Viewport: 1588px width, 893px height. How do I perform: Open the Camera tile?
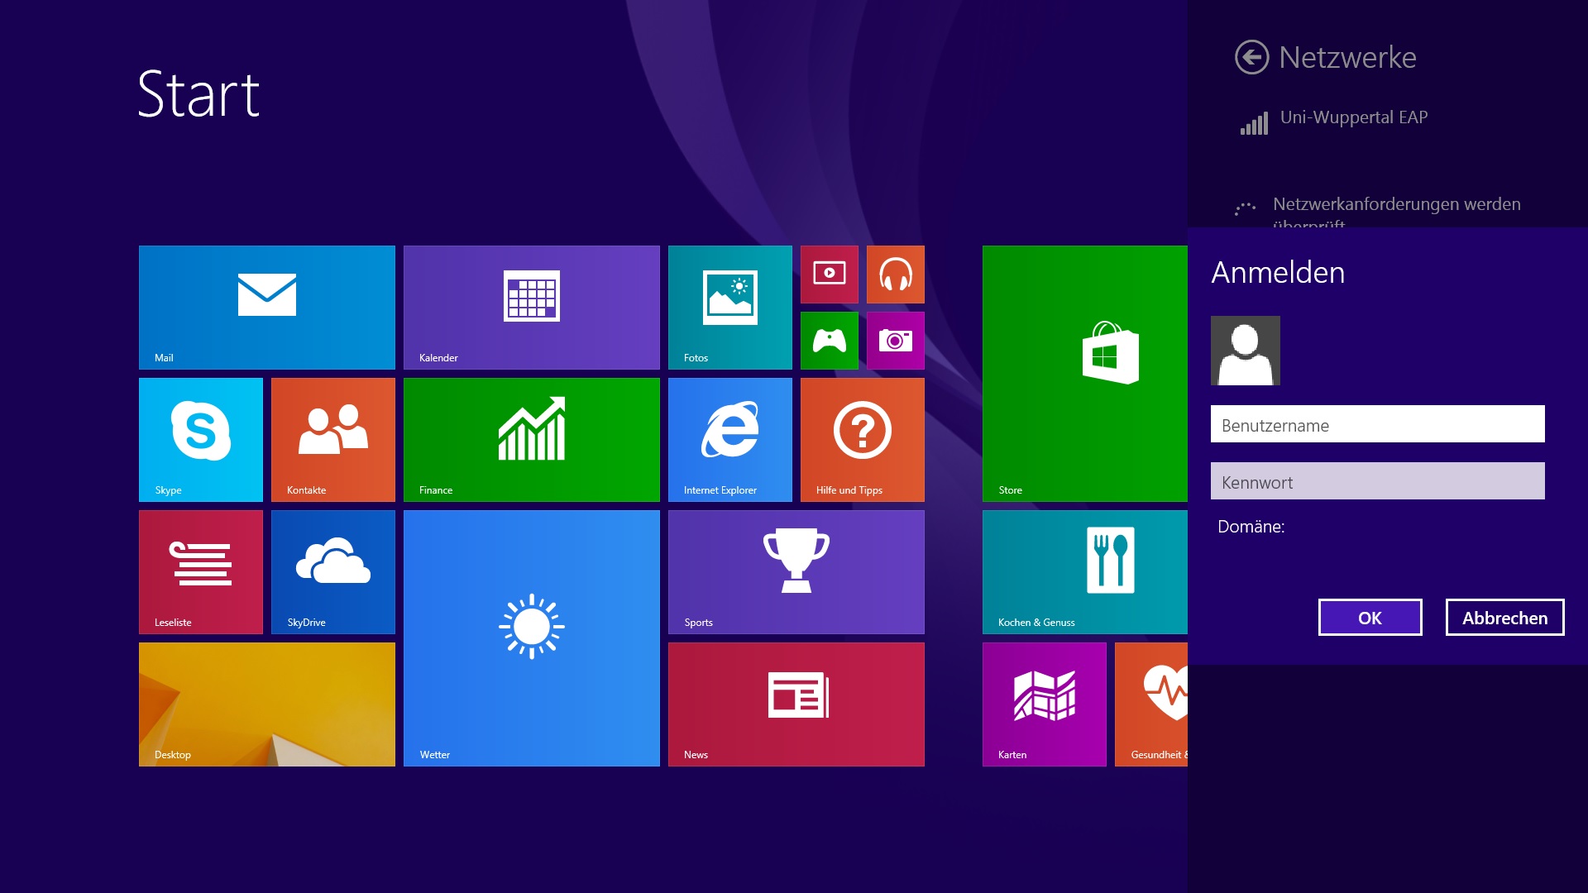(x=895, y=340)
